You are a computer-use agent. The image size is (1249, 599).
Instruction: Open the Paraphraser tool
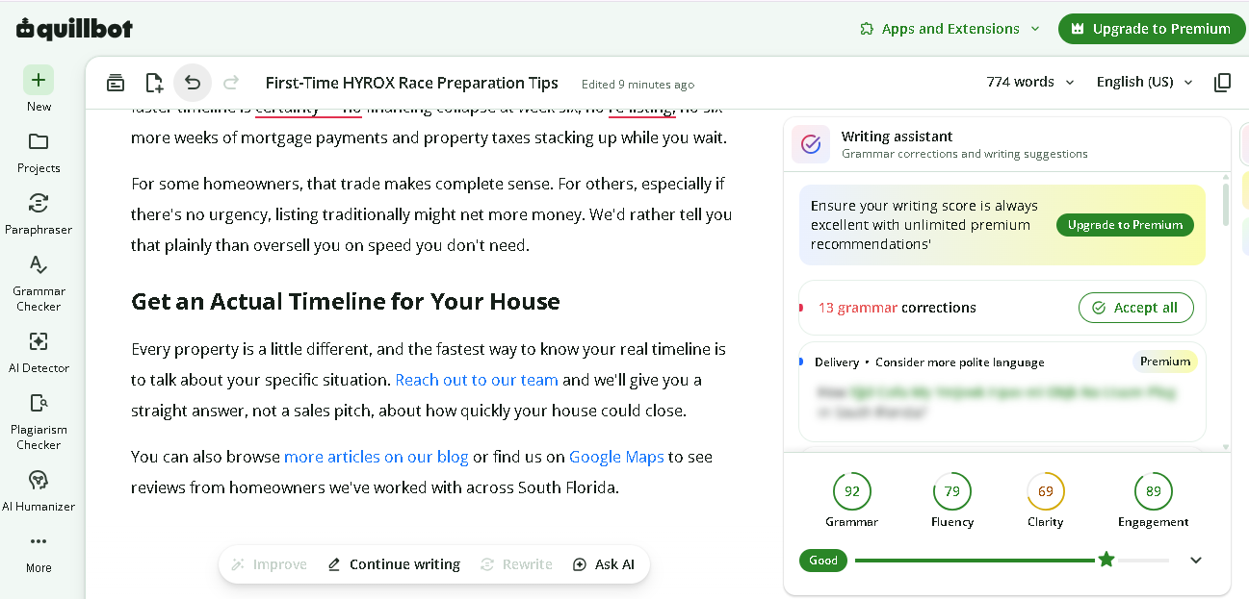click(39, 213)
